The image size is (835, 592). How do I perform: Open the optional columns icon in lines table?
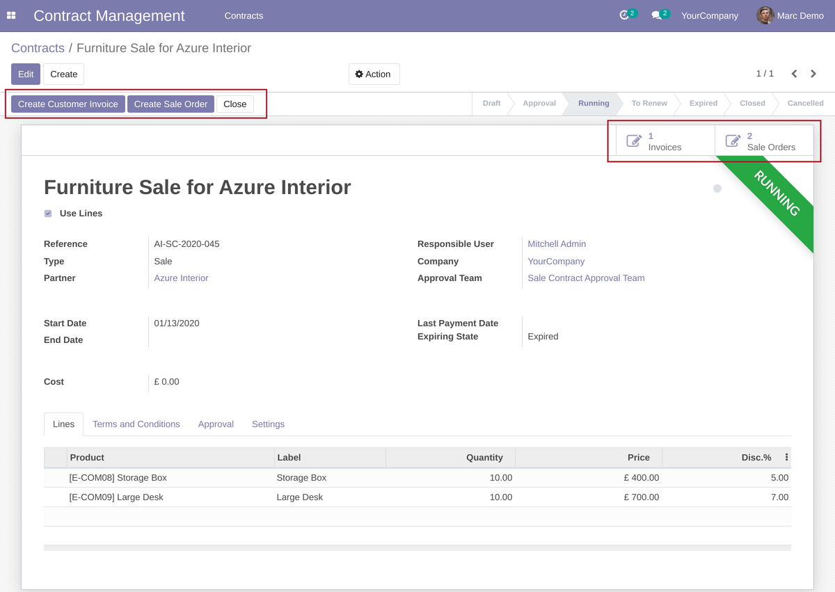tap(786, 457)
